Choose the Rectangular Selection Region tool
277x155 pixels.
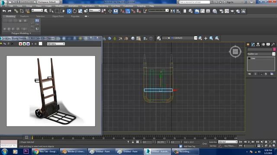(57, 11)
